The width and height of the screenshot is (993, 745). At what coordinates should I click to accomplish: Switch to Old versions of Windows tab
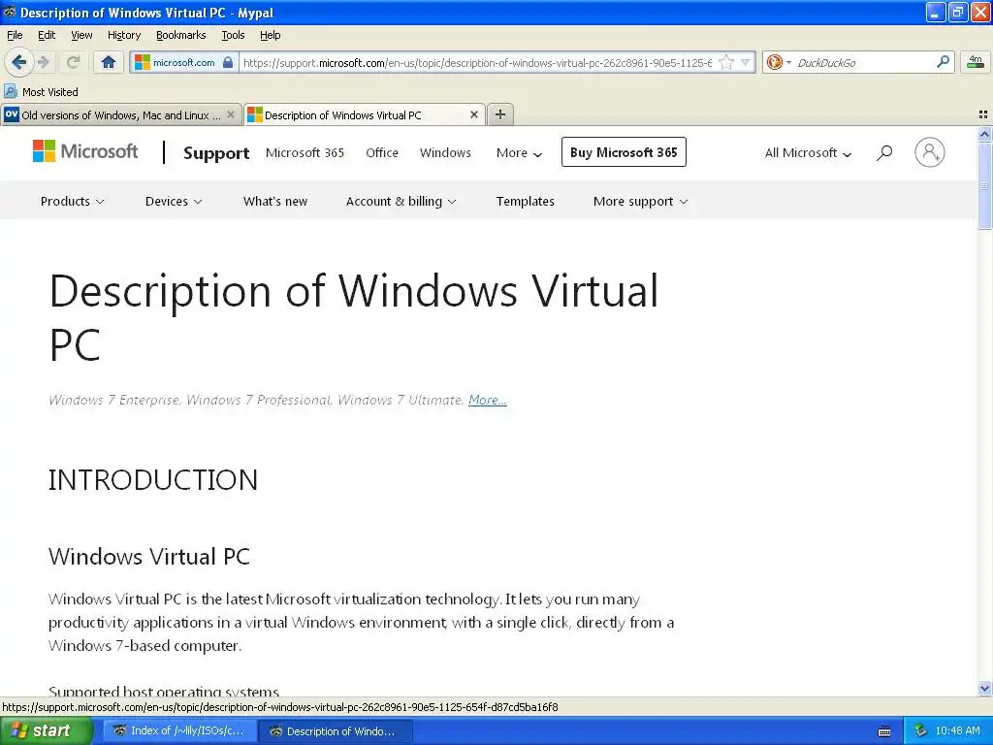121,114
